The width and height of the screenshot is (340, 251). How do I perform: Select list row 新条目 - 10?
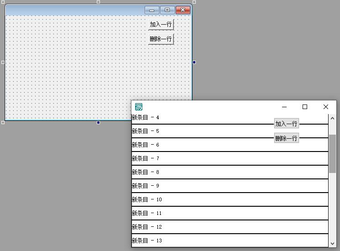(x=230, y=199)
